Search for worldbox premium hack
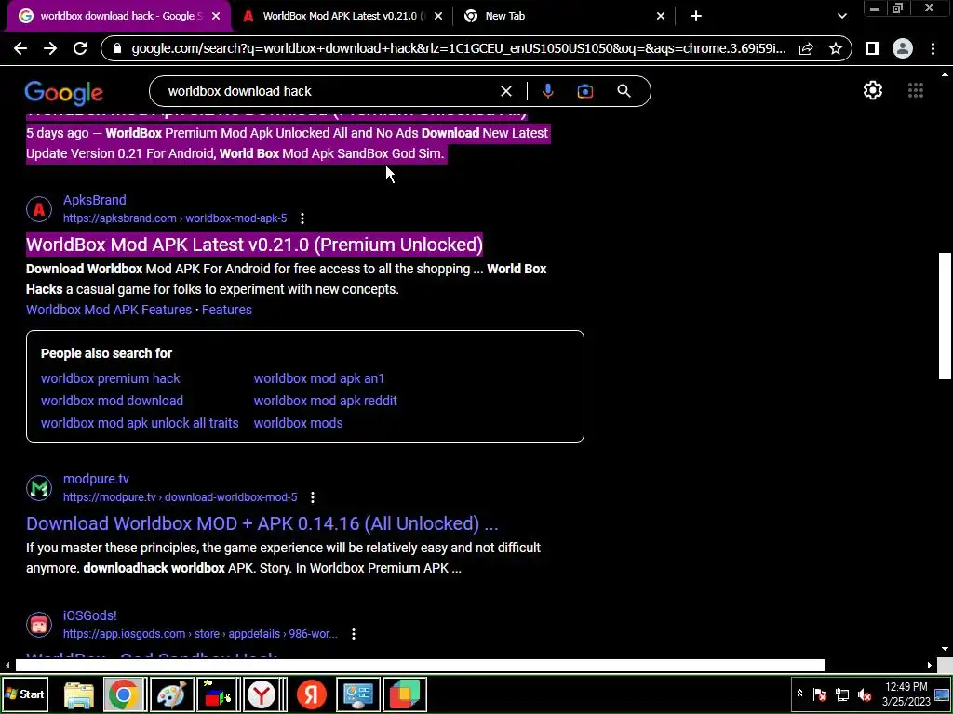 pyautogui.click(x=111, y=379)
